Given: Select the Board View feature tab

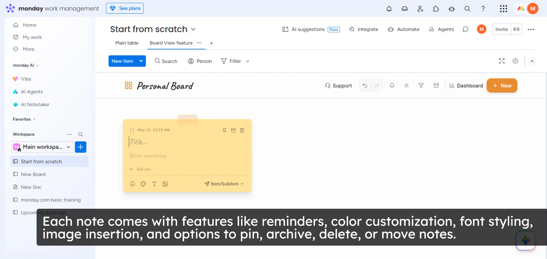Looking at the screenshot, I should pyautogui.click(x=171, y=43).
